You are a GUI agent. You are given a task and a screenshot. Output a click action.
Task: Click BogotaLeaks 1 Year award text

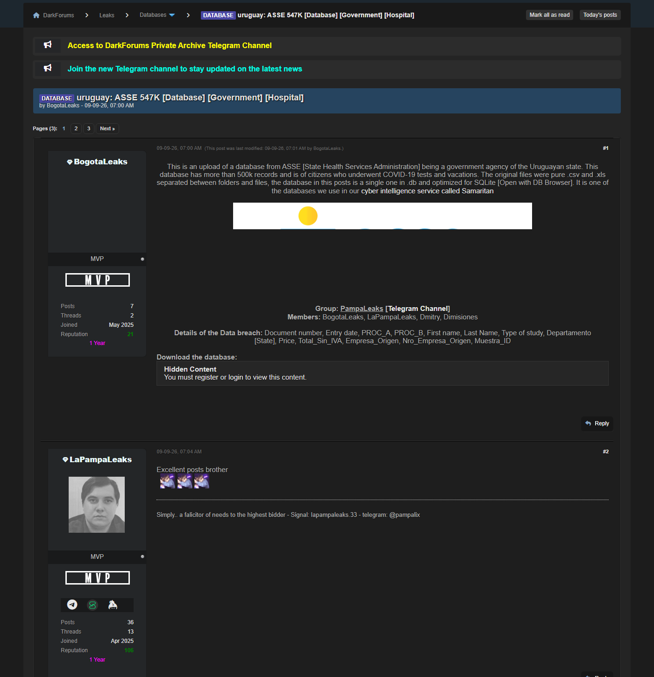[x=97, y=343]
